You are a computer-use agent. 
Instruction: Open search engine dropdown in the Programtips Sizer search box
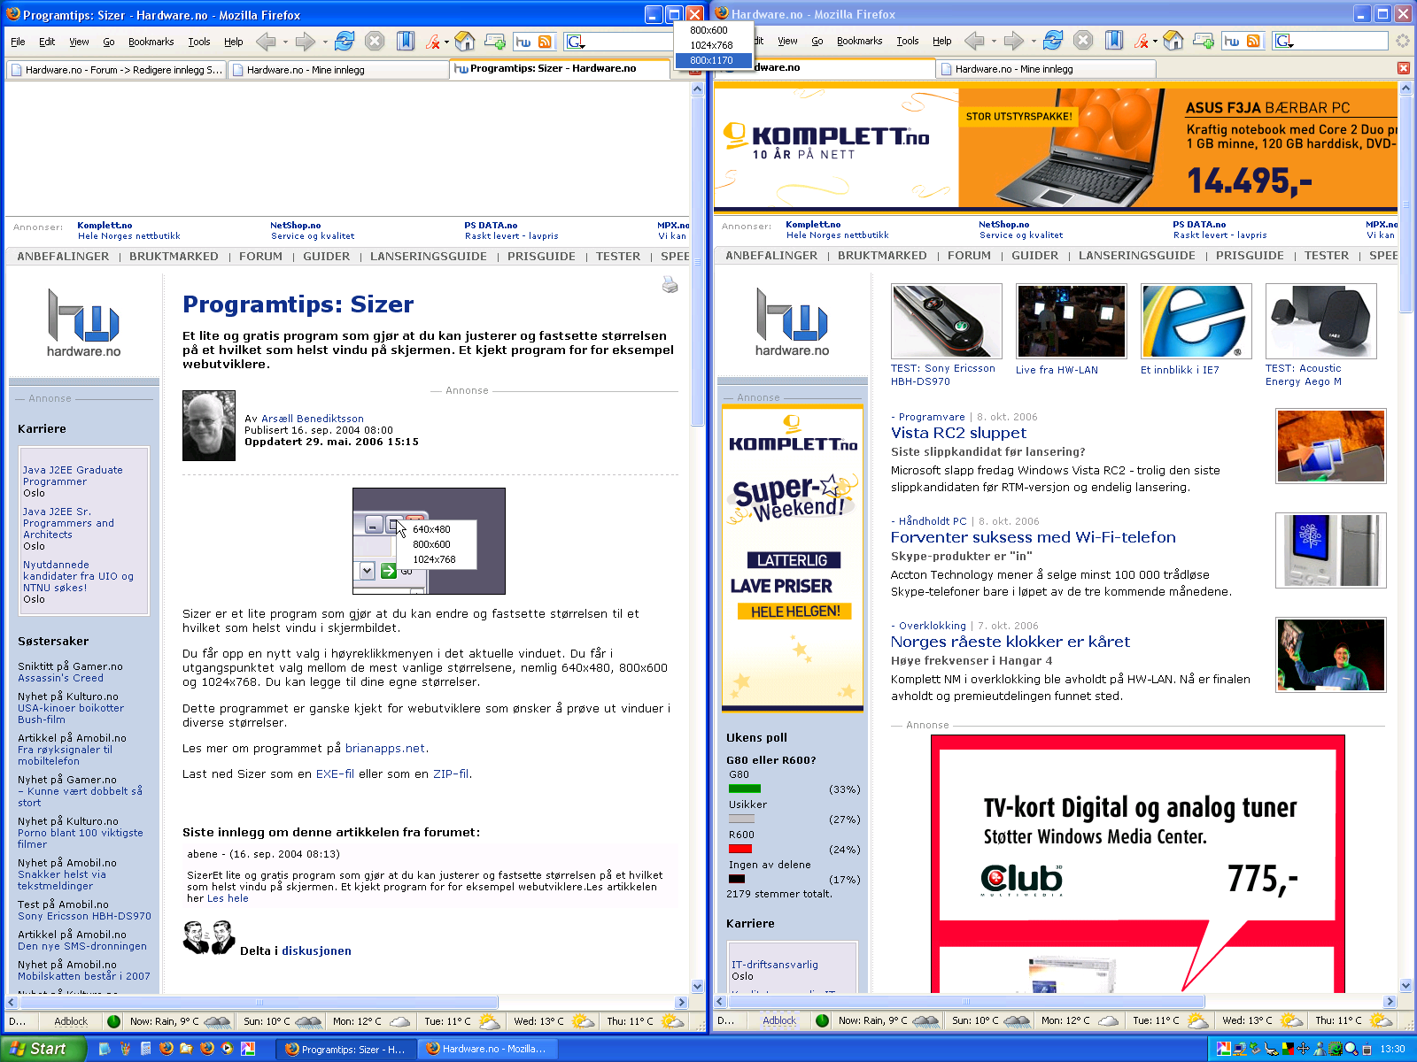click(x=576, y=42)
